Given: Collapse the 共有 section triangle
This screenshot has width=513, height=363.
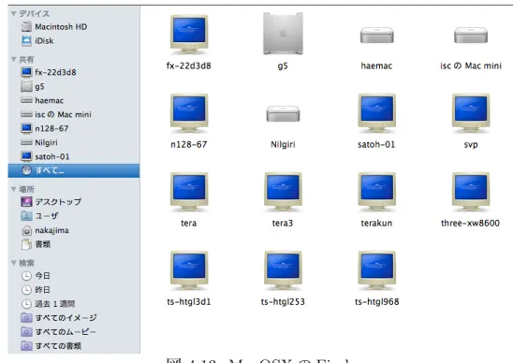Looking at the screenshot, I should pos(13,59).
